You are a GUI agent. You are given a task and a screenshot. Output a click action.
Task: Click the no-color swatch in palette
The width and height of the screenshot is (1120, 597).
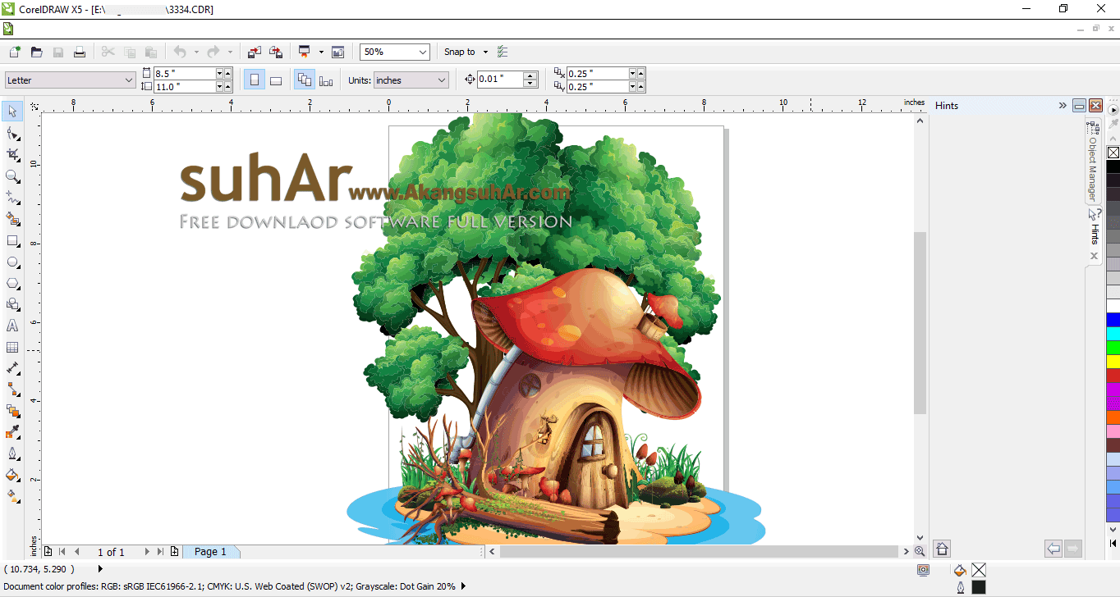pos(1113,153)
